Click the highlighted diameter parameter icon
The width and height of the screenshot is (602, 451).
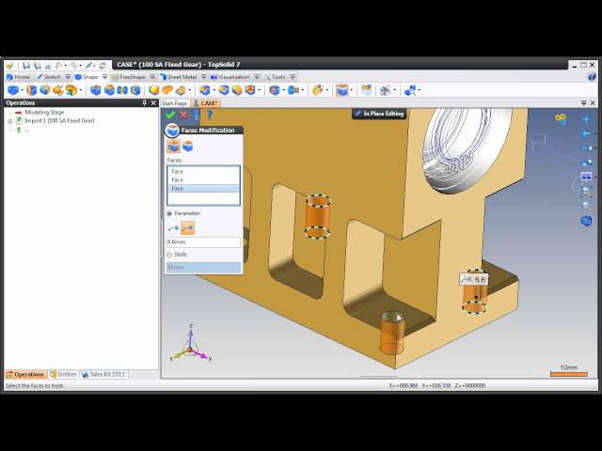tap(187, 228)
